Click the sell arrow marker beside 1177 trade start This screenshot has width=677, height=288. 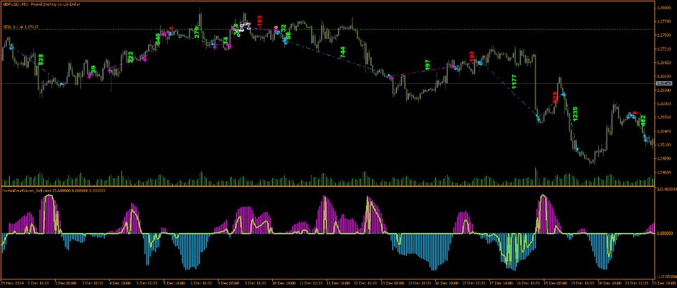pyautogui.click(x=480, y=63)
